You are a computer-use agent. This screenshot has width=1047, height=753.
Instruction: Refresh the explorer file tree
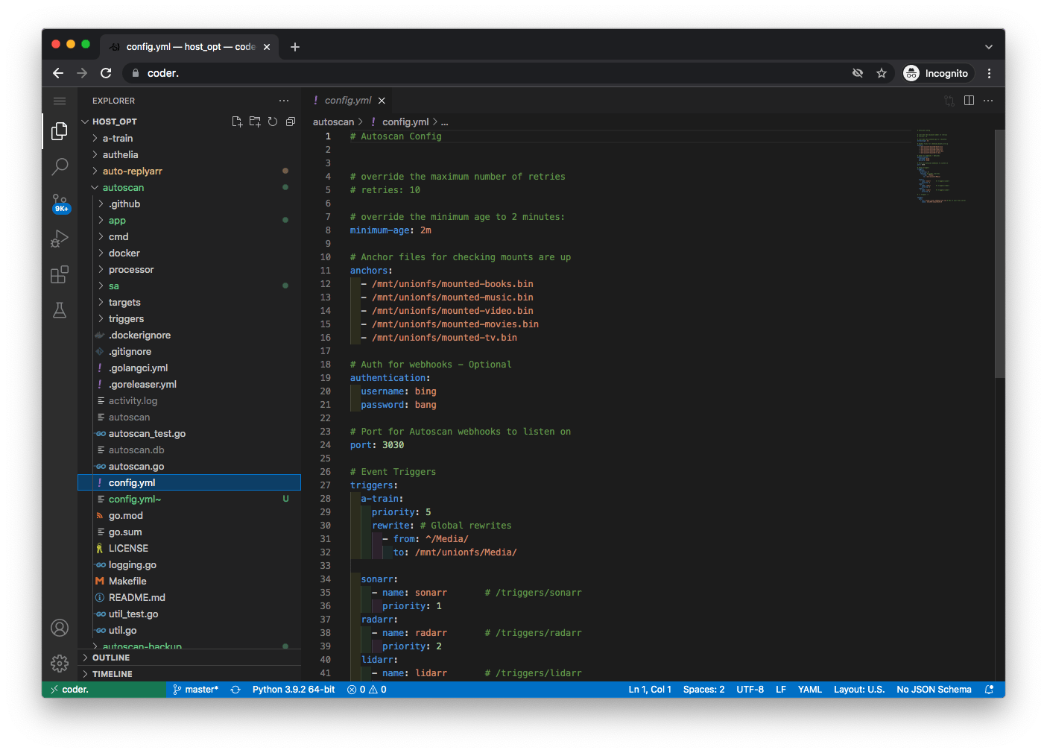point(273,122)
